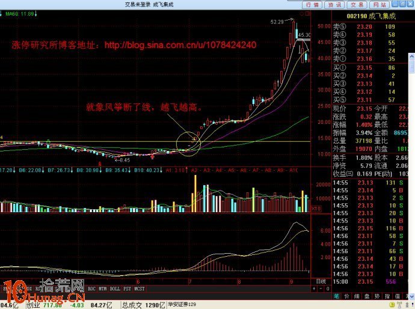Select the 势 trend tab
Screen dimensions: 415x309
377,296
